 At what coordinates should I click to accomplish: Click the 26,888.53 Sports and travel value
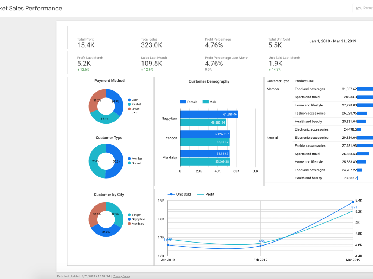coord(349,154)
